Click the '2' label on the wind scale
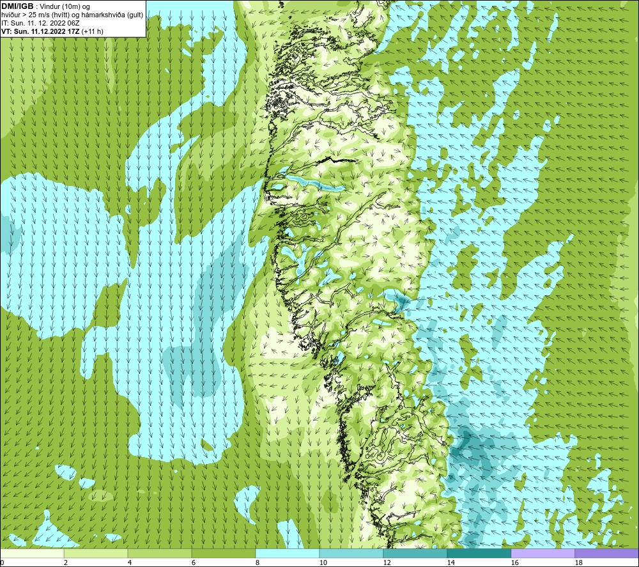 point(66,563)
